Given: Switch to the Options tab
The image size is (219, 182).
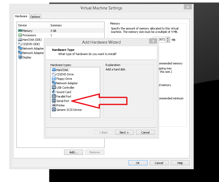Looking at the screenshot, I should tap(35, 16).
